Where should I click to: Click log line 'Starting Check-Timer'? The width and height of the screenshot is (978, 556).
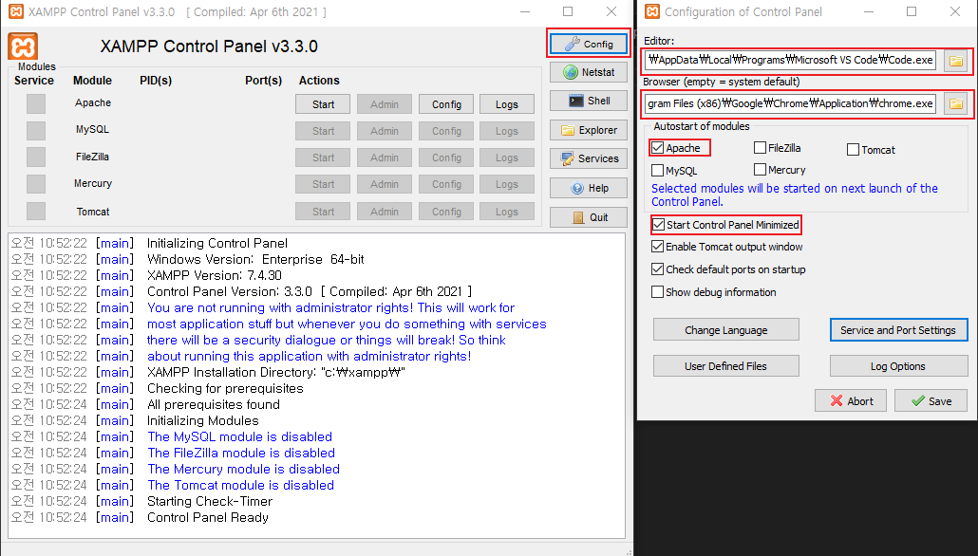[x=210, y=501]
